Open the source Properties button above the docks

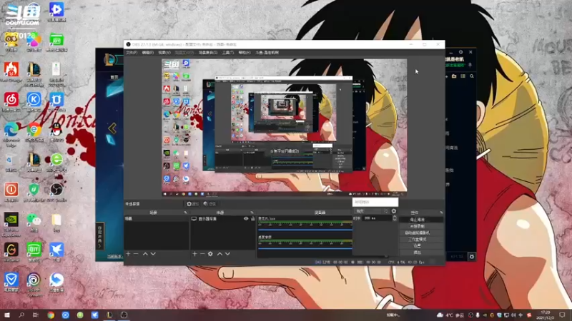click(192, 204)
